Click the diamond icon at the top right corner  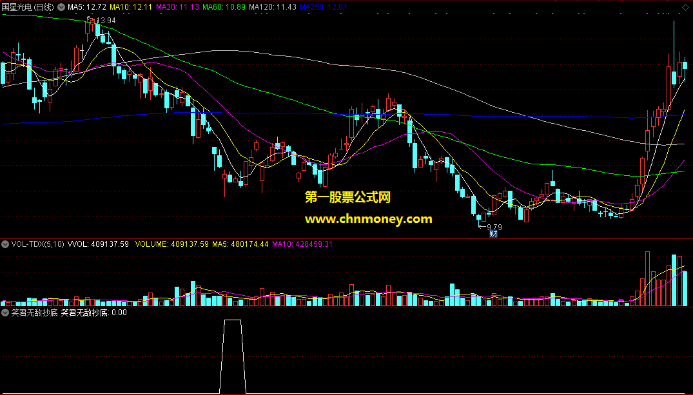685,7
